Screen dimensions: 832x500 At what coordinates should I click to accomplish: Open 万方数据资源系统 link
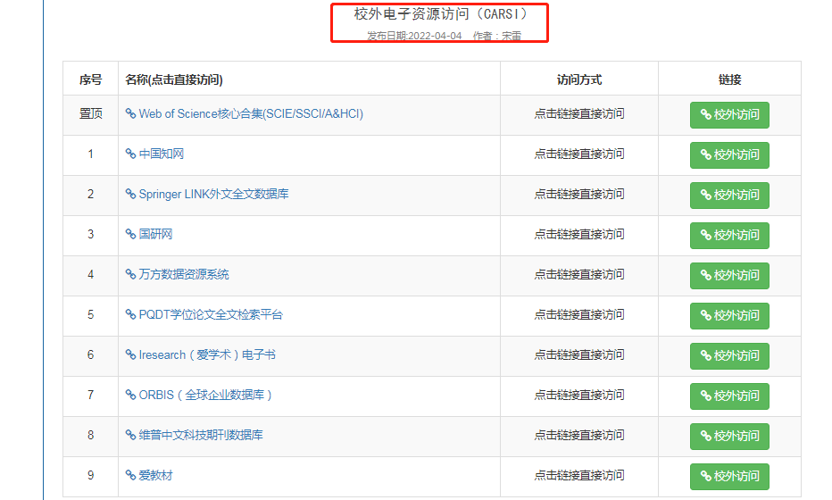[184, 274]
